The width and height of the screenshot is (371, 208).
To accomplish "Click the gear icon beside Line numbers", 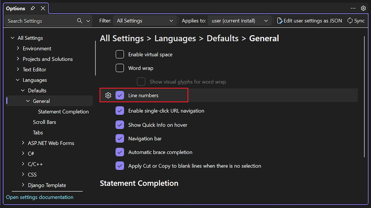I will pos(108,96).
